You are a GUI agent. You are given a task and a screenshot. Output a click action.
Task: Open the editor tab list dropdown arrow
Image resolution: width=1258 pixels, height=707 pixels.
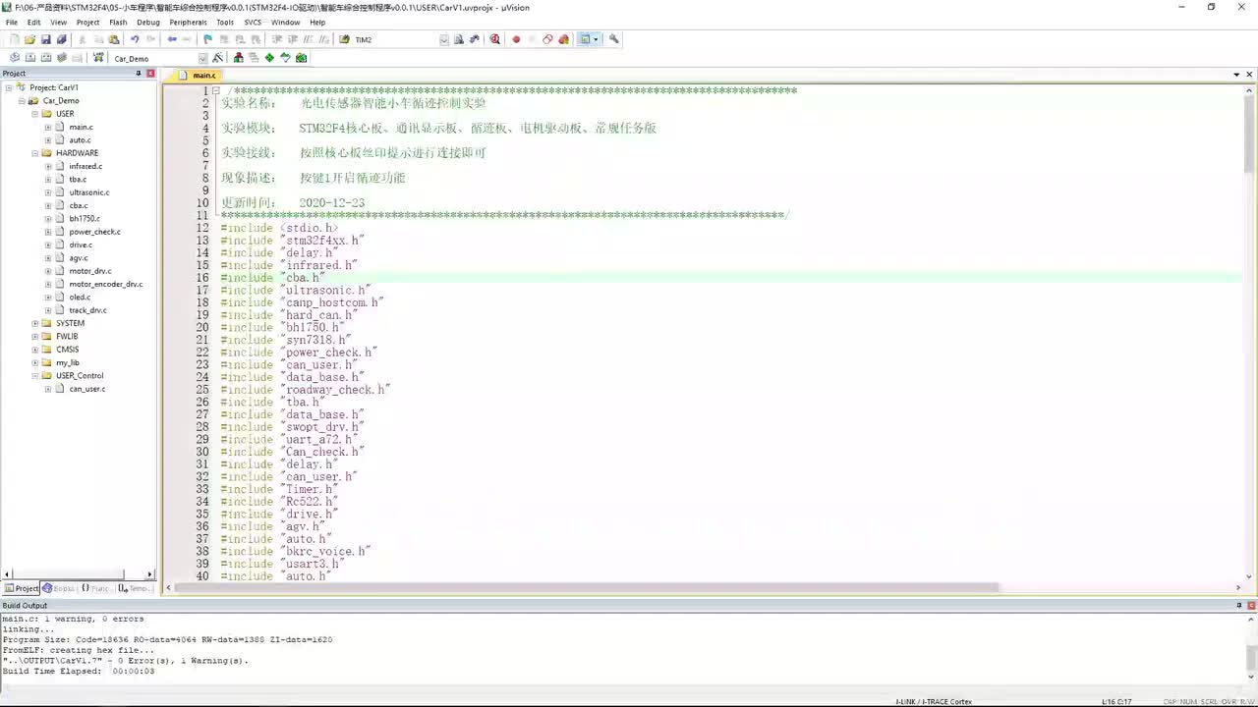[x=1236, y=75]
